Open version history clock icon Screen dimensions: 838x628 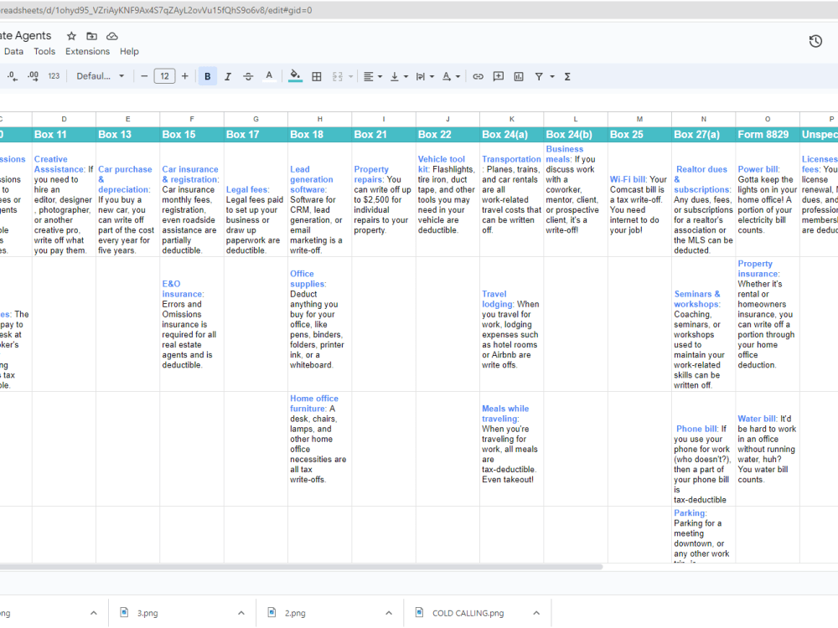pos(815,41)
